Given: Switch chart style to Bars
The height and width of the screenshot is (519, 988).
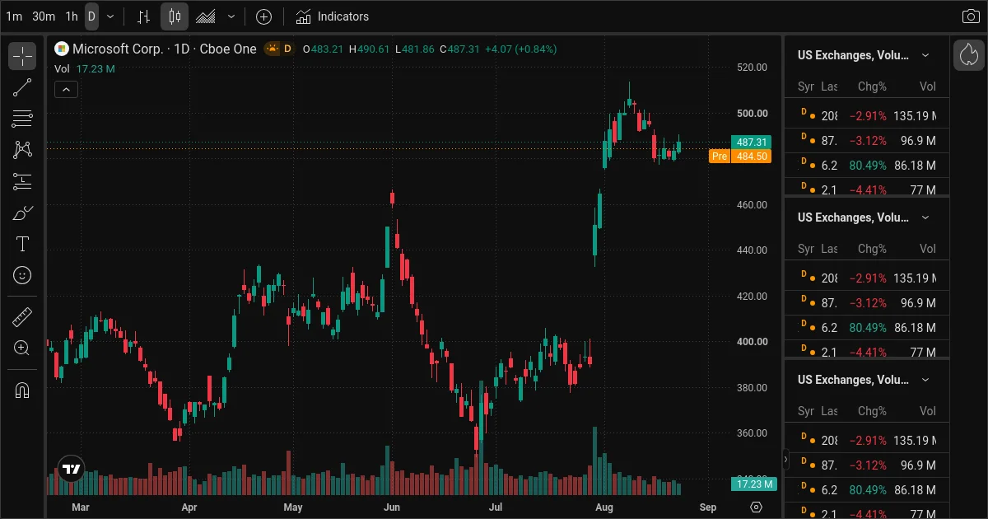Looking at the screenshot, I should (x=143, y=16).
